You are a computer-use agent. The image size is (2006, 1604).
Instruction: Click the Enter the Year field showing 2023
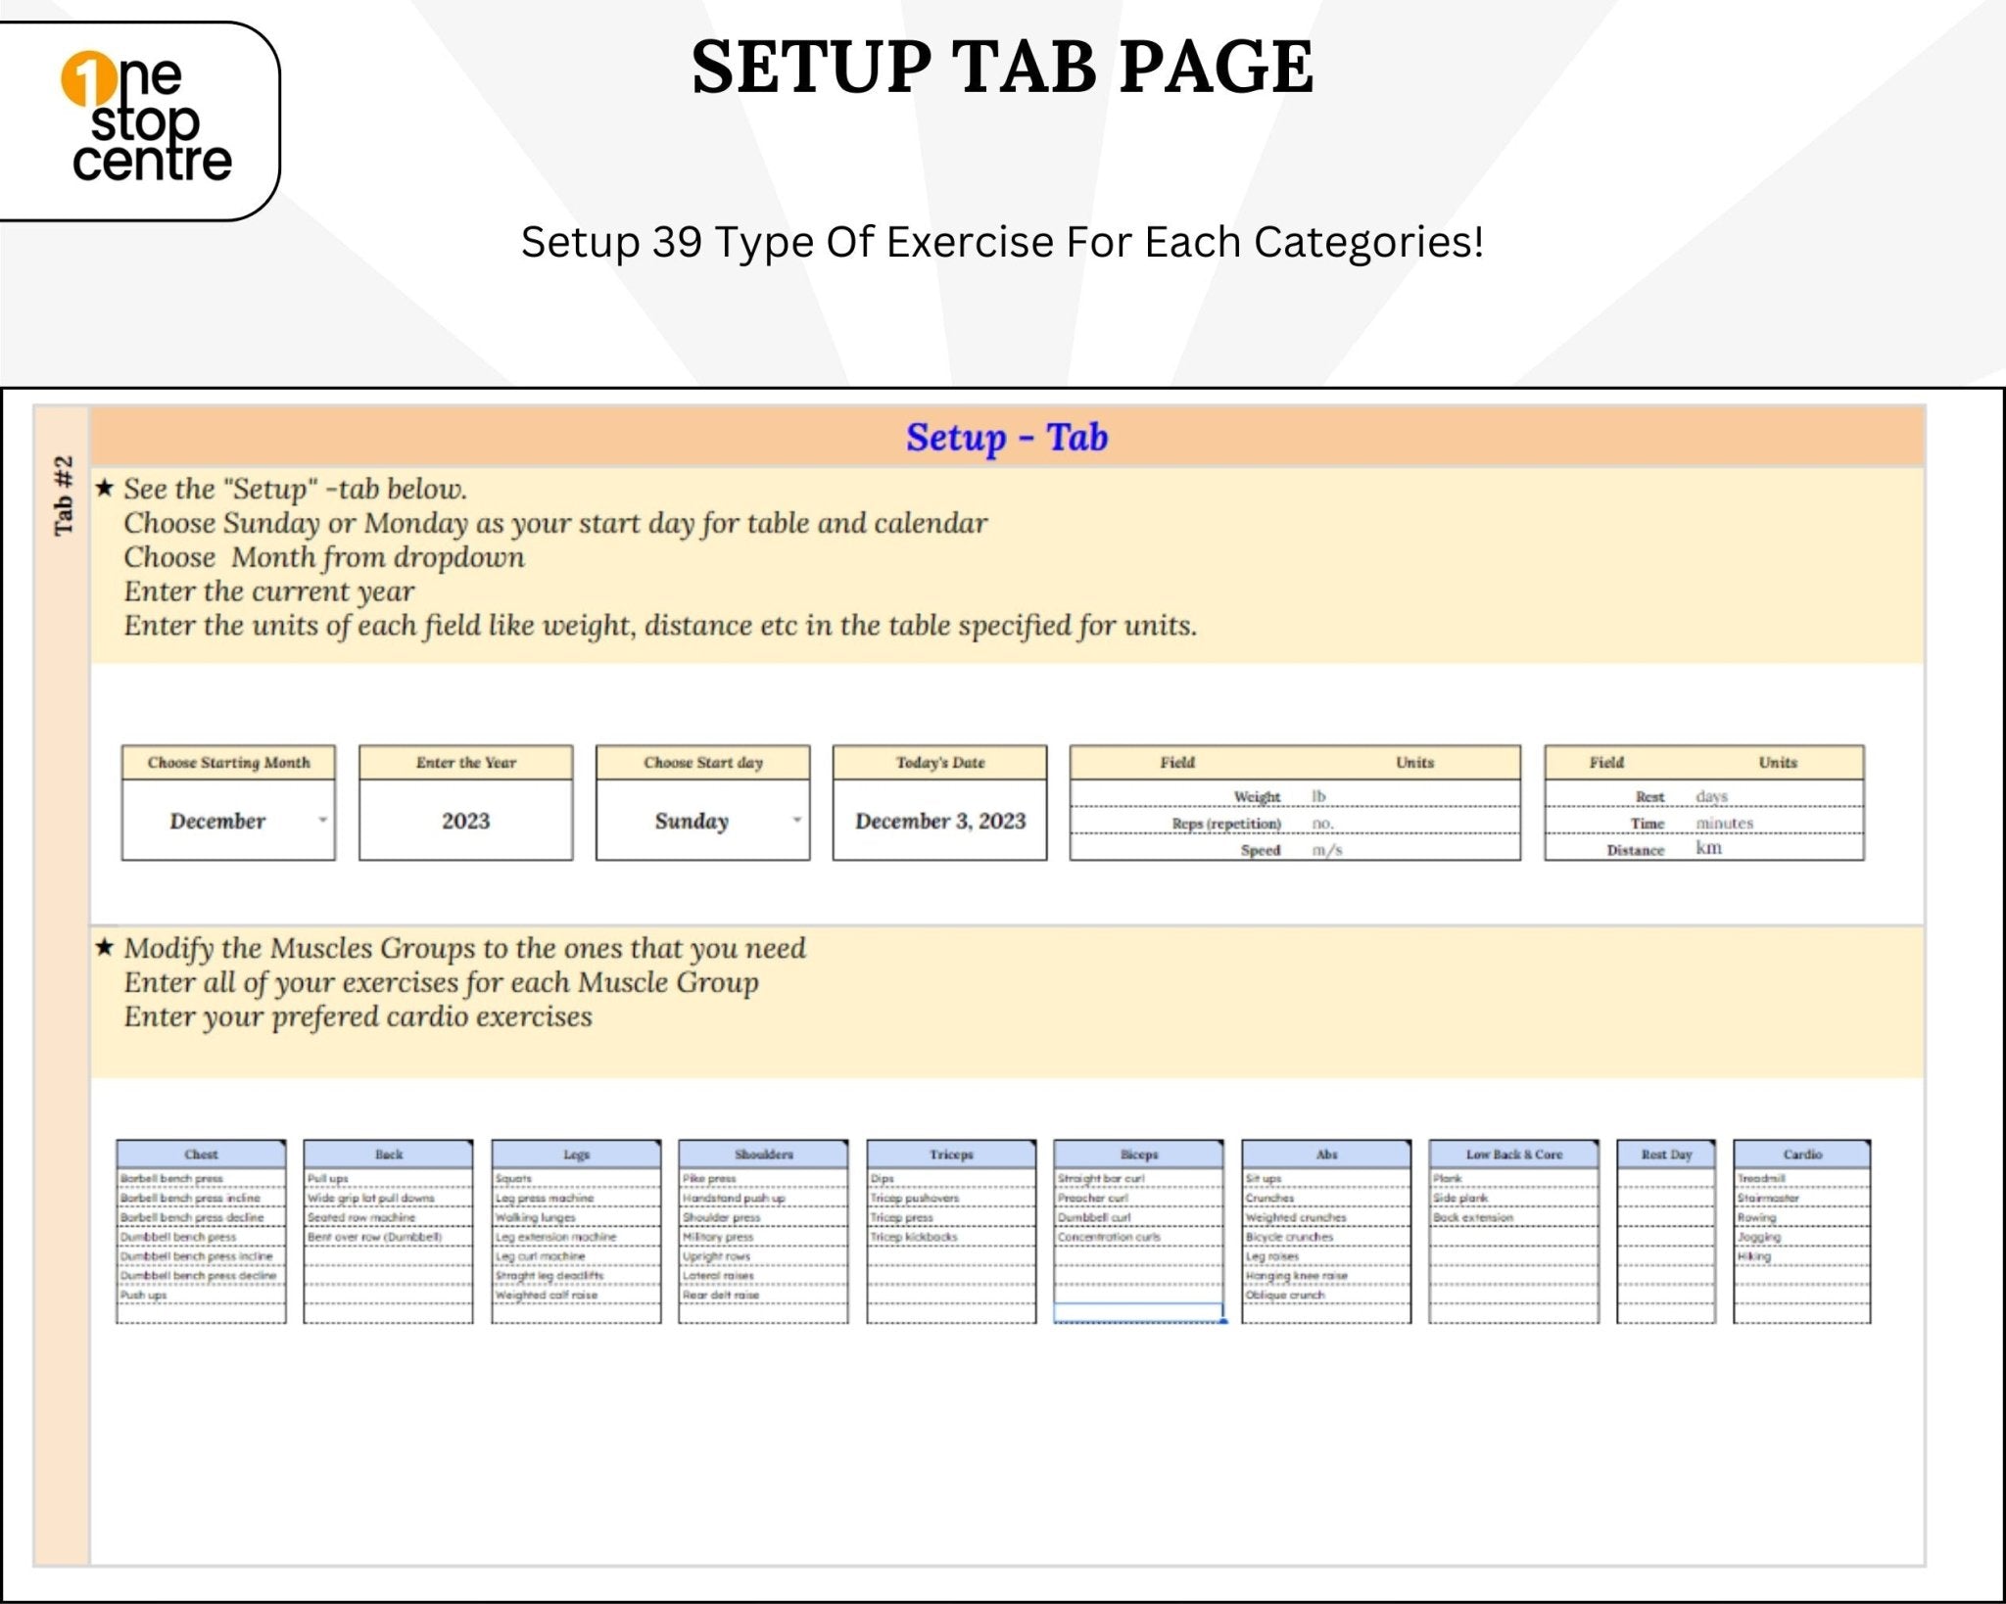coord(465,821)
